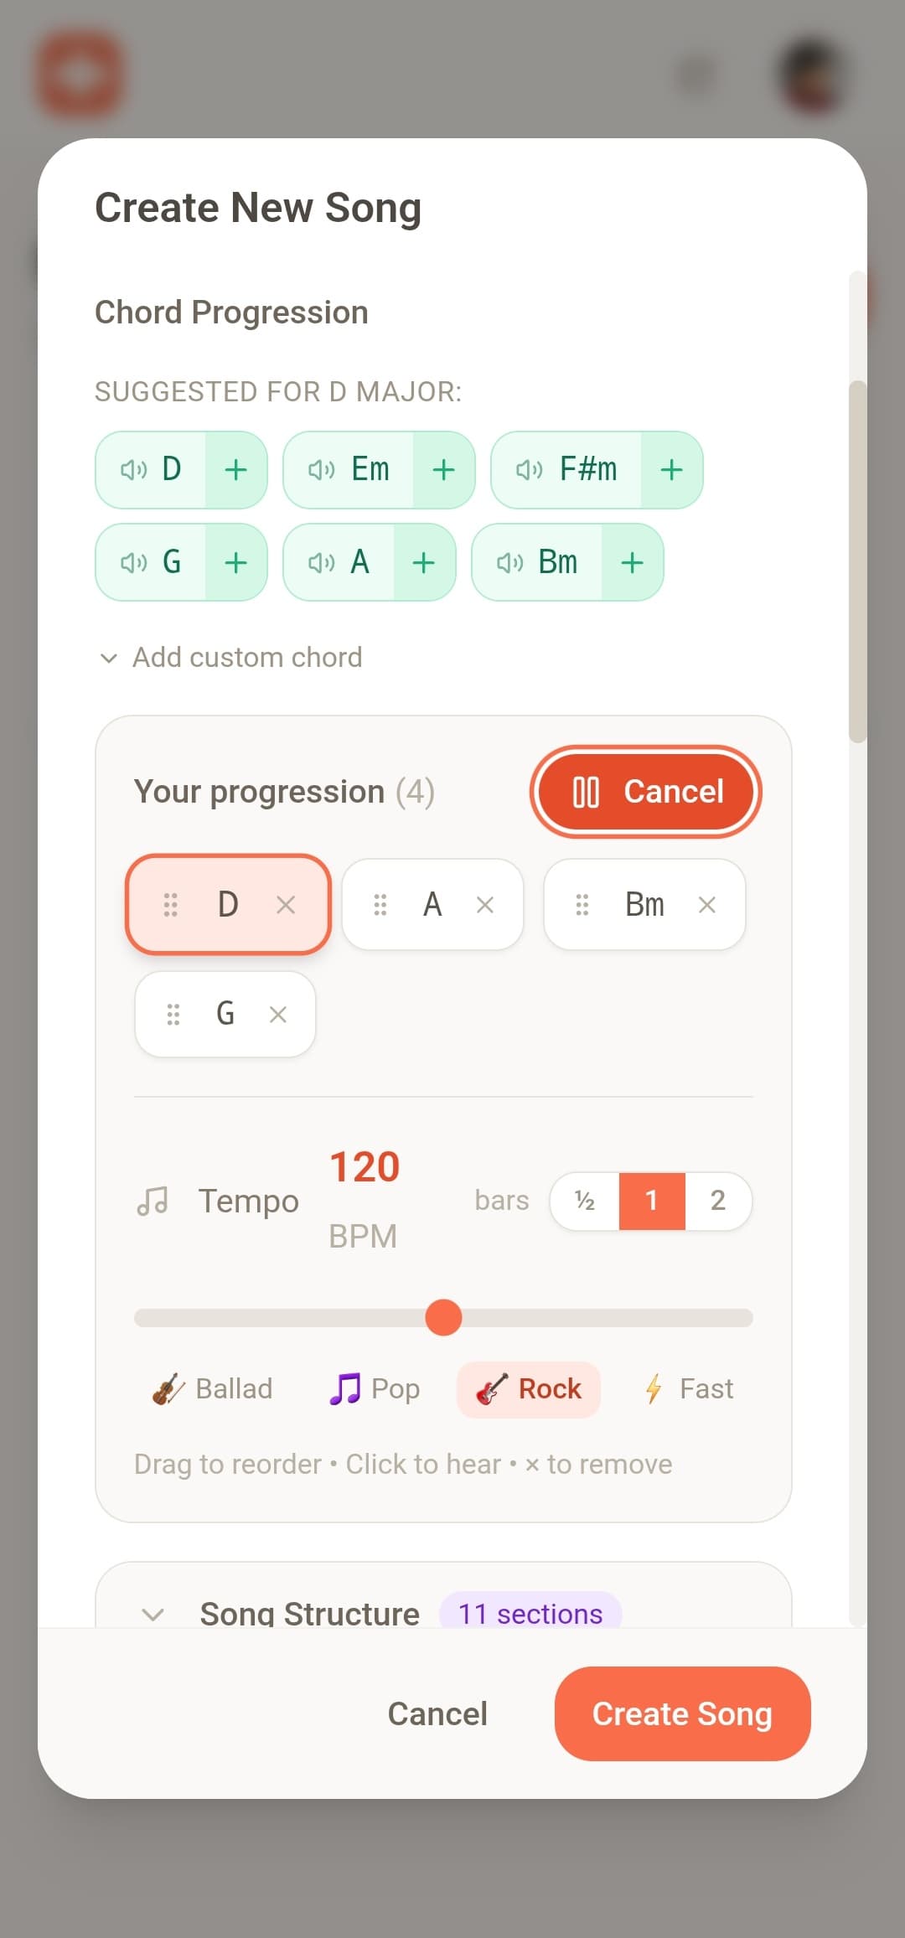This screenshot has height=1938, width=905.
Task: Expand Add custom chord
Action: (x=231, y=657)
